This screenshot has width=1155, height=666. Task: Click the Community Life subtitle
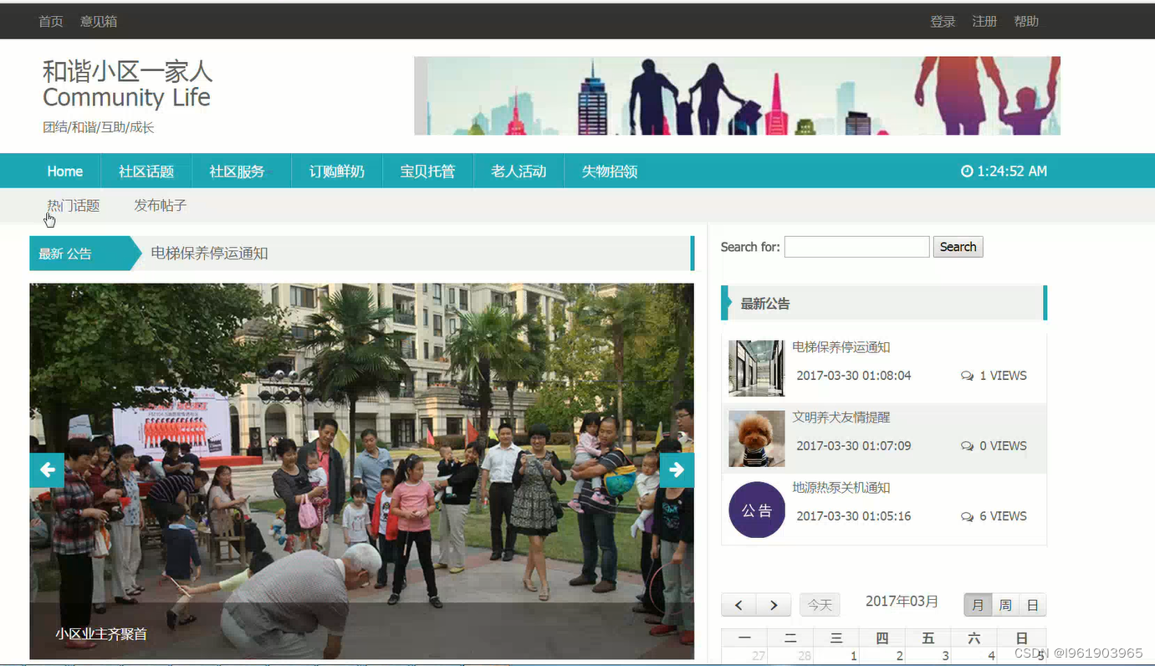[126, 98]
